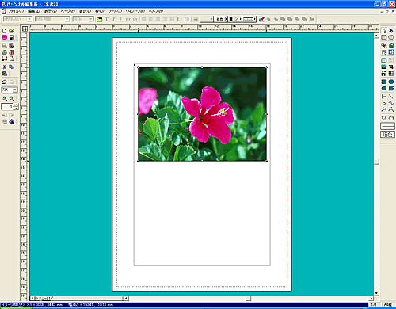The height and width of the screenshot is (309, 396).
Task: Click the Find binoculars icon
Action: point(5,59)
